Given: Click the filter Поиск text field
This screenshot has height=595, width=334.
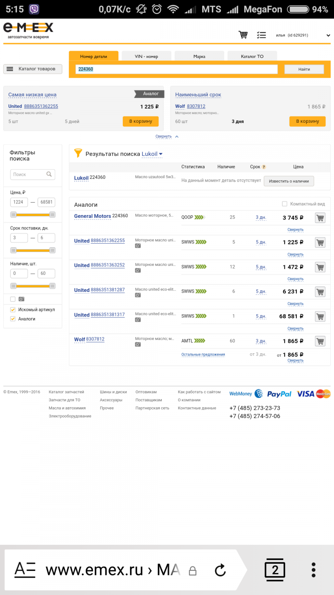Looking at the screenshot, I should (33, 174).
